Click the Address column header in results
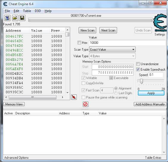Viewport: 168px width, 162px height. click(16, 31)
